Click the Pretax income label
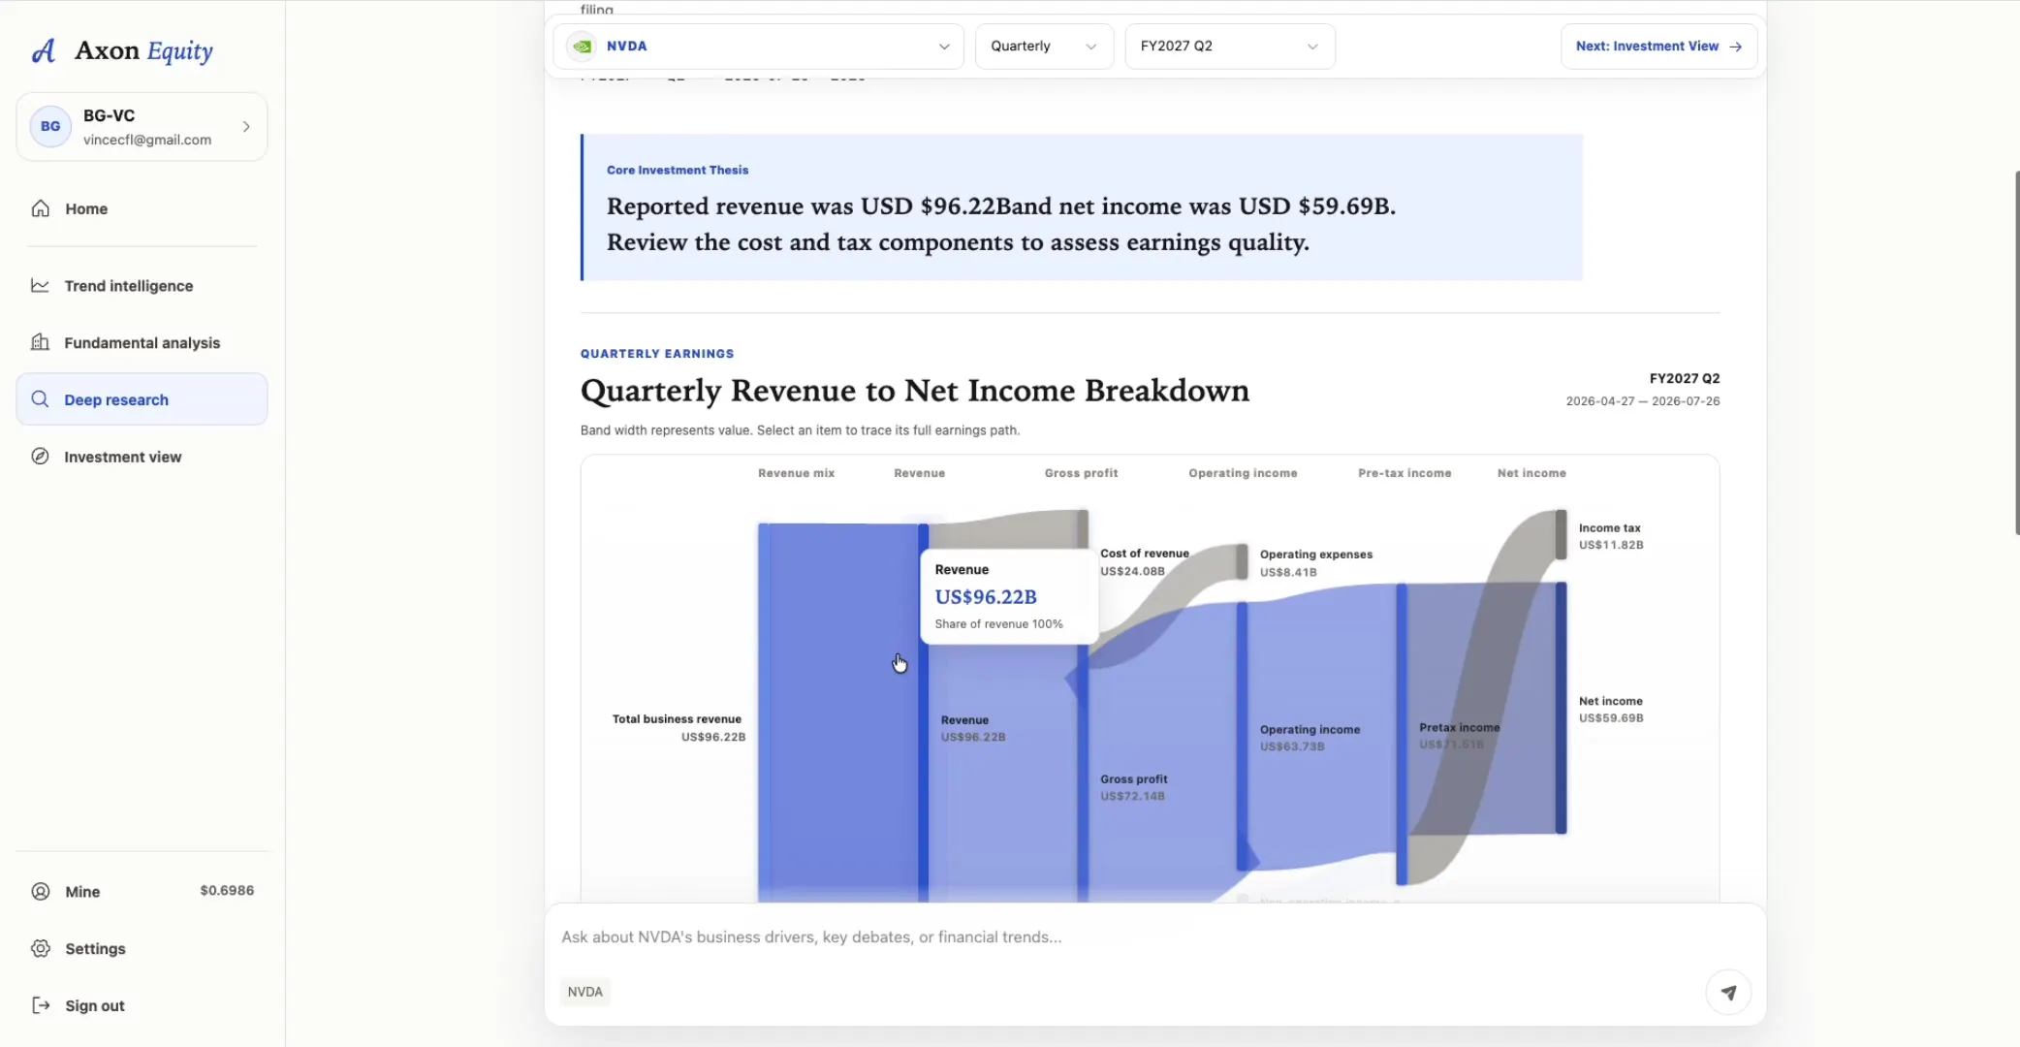 point(1459,727)
